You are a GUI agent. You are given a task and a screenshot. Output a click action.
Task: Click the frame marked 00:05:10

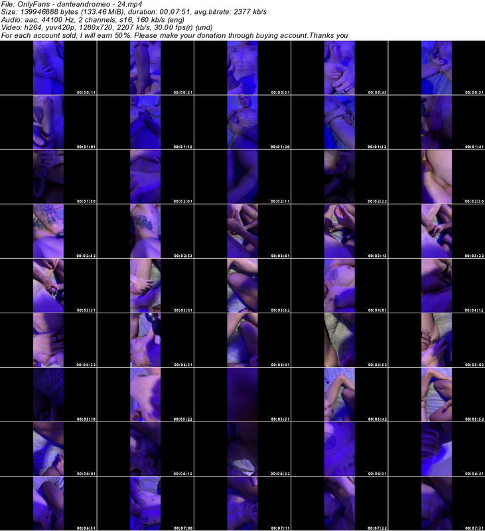tap(48, 394)
